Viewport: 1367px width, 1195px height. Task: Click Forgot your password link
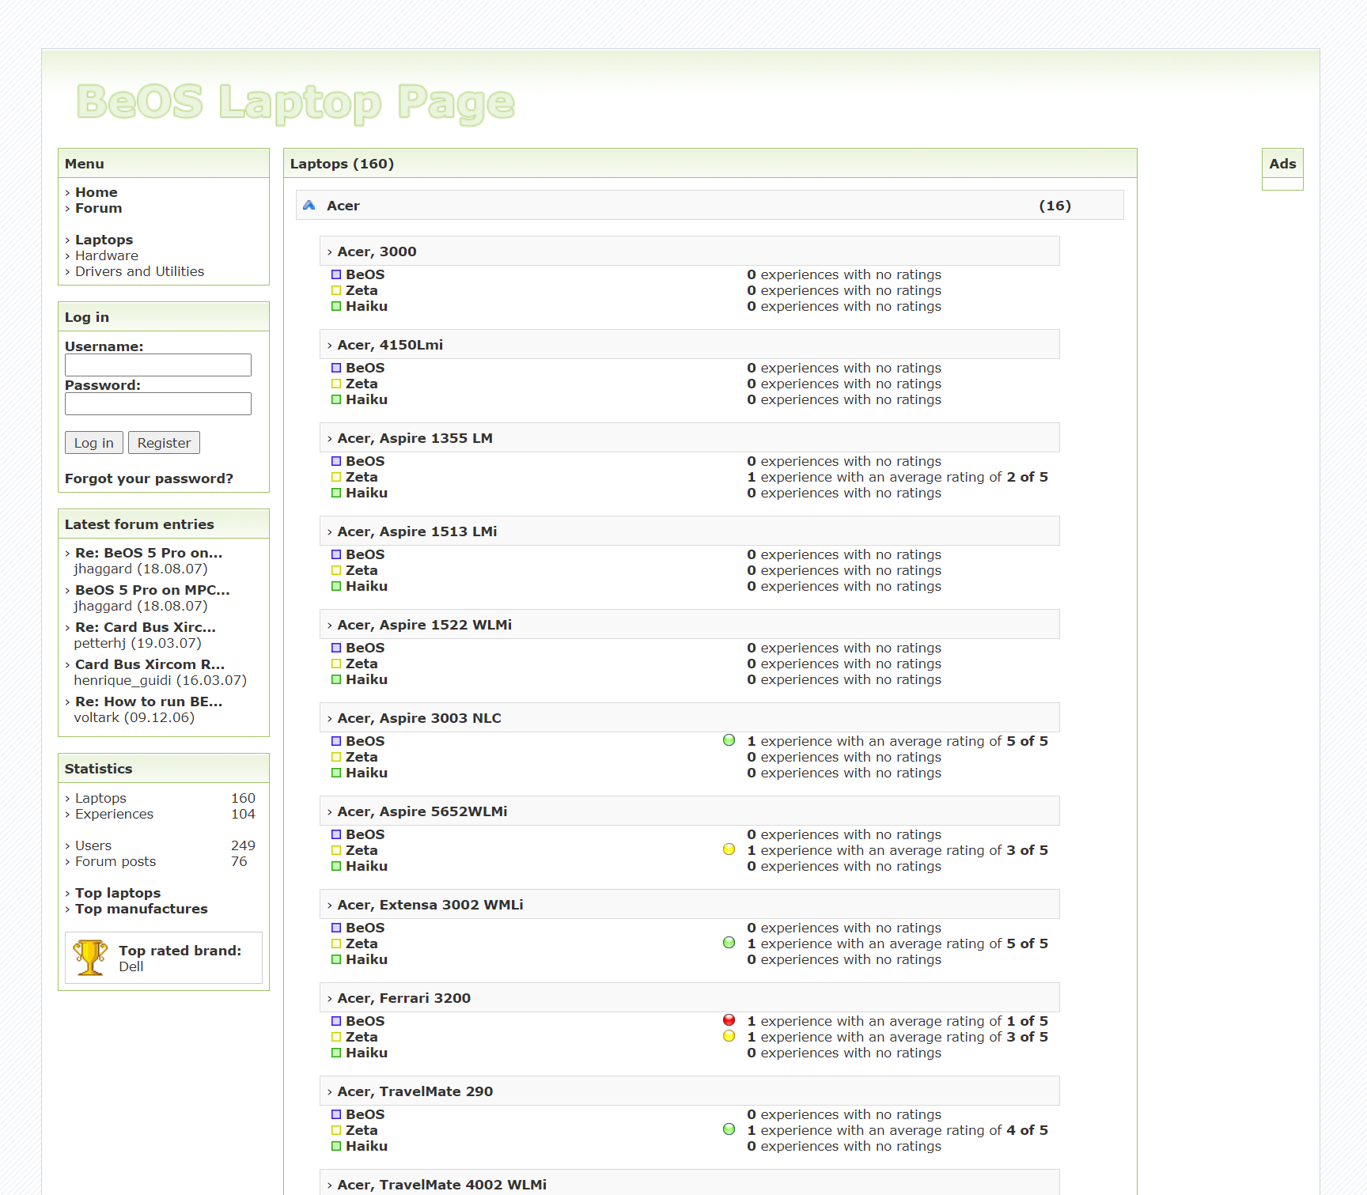point(149,478)
